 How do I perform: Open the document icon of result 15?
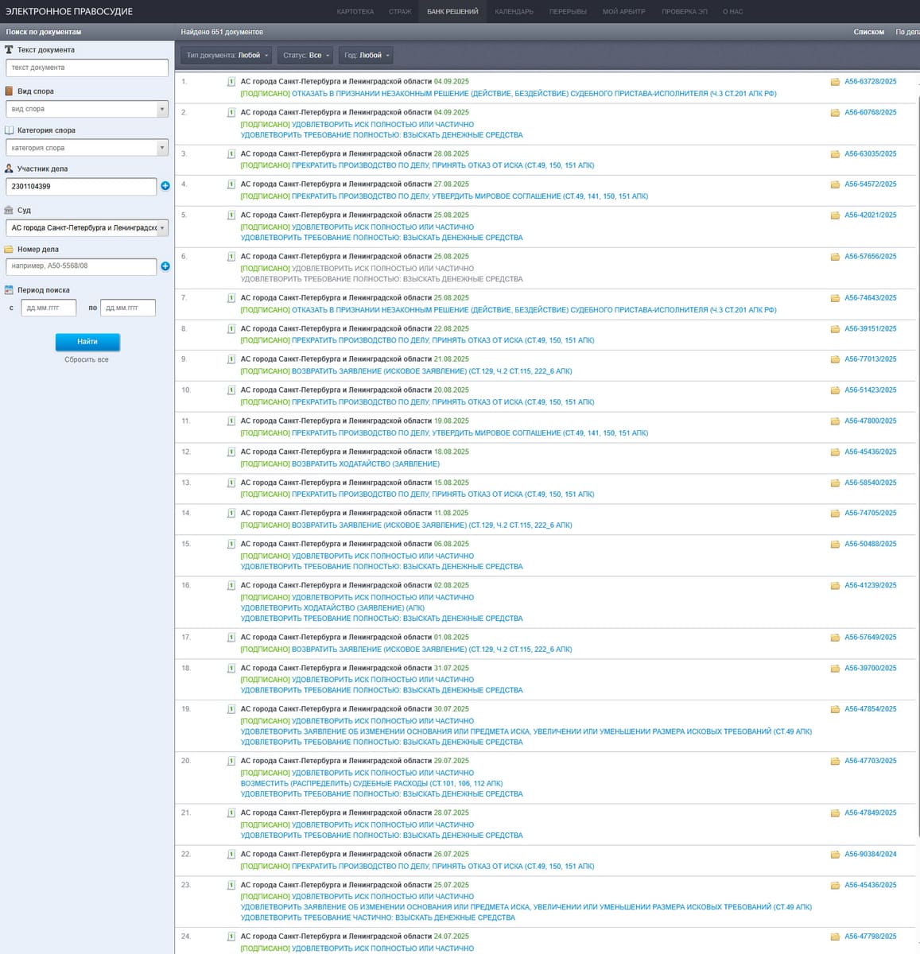click(x=231, y=545)
